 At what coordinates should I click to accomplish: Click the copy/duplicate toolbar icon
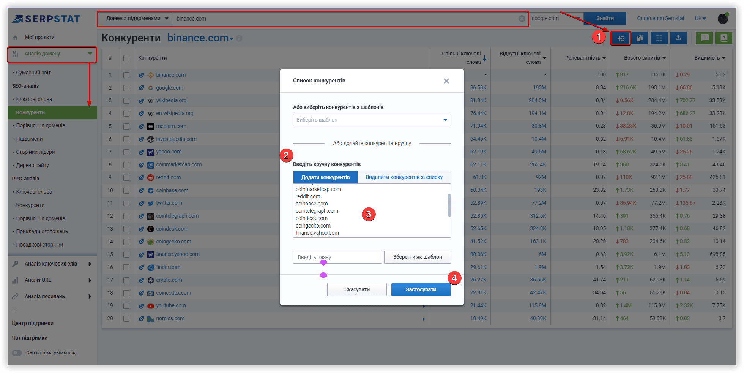click(640, 38)
